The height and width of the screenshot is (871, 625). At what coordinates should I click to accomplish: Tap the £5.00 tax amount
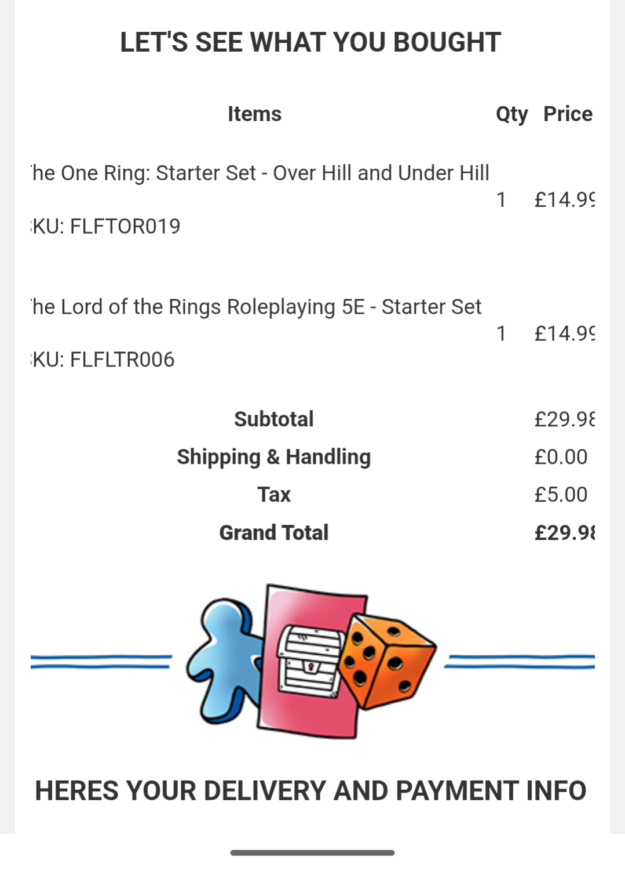pyautogui.click(x=560, y=495)
